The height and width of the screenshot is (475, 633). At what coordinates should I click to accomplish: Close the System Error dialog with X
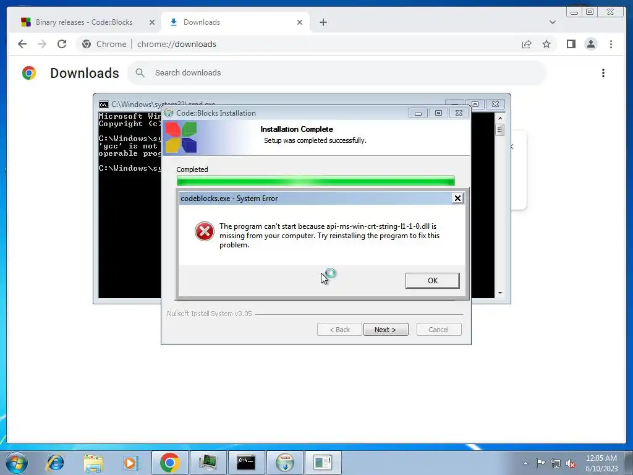[x=457, y=199]
